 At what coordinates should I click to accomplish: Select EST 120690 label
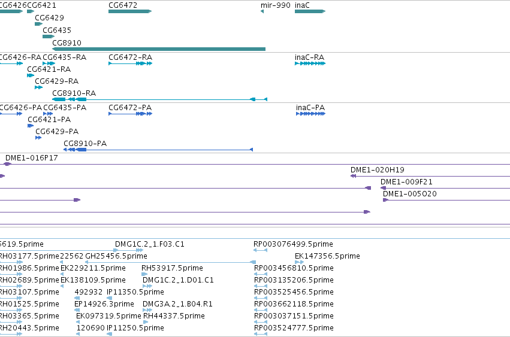(x=90, y=328)
